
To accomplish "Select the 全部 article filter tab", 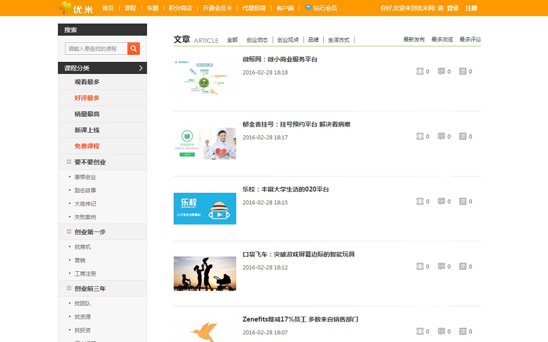I will (232, 40).
